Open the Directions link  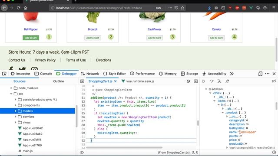point(103,60)
